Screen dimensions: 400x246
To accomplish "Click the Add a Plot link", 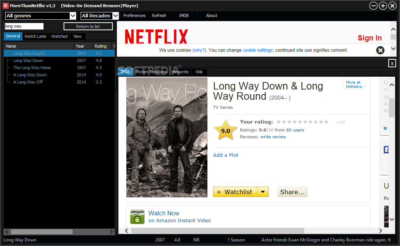I will click(226, 155).
